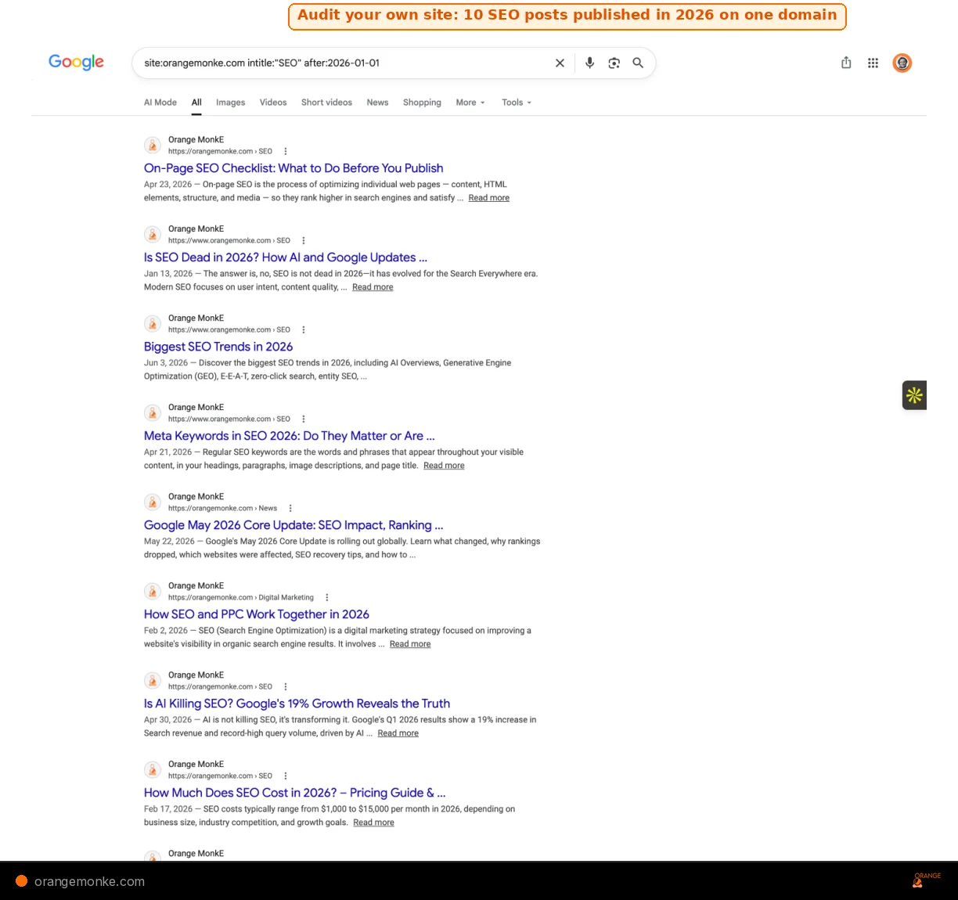
Task: Open Google Lens image search icon
Action: pyautogui.click(x=614, y=63)
